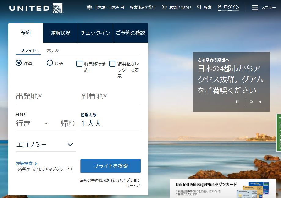Click the United globe logo
281x198 pixels.
(x=57, y=8)
